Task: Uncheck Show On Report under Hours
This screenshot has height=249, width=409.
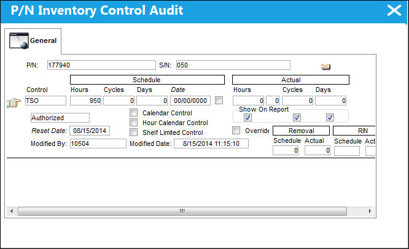Action: coord(247,118)
